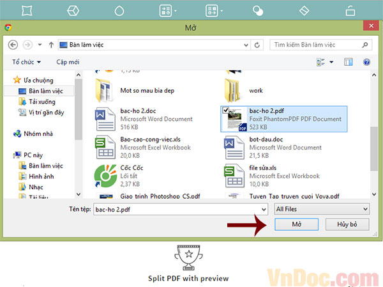Viewport: 383px width, 287px height.
Task: Select the work folder
Action: (244, 91)
